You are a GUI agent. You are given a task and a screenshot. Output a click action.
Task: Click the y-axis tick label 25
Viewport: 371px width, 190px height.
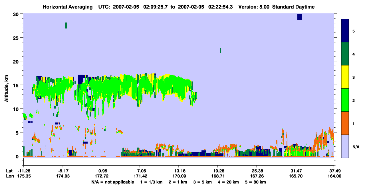click(x=17, y=38)
